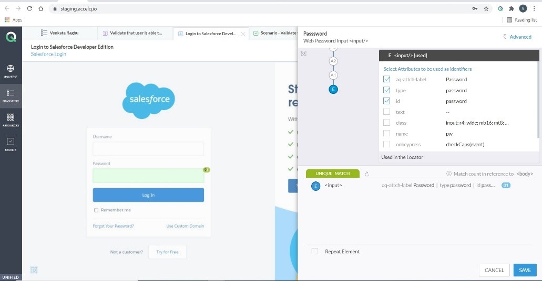Click the E <input/> [used] header

(x=459, y=55)
